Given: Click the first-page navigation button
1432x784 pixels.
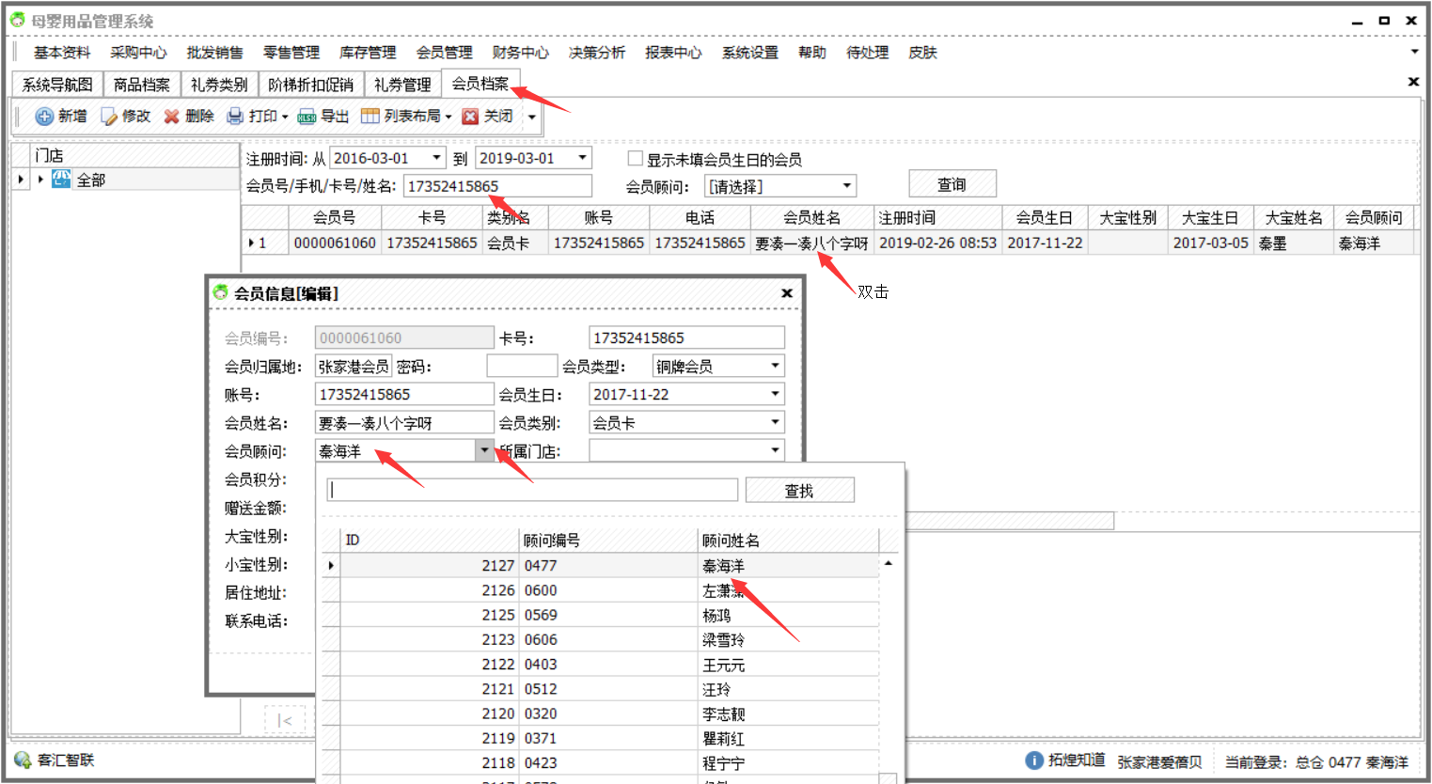Looking at the screenshot, I should [285, 720].
